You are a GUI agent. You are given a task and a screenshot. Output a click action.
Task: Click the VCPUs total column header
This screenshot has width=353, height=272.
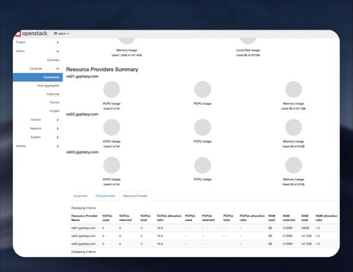[x=145, y=218]
